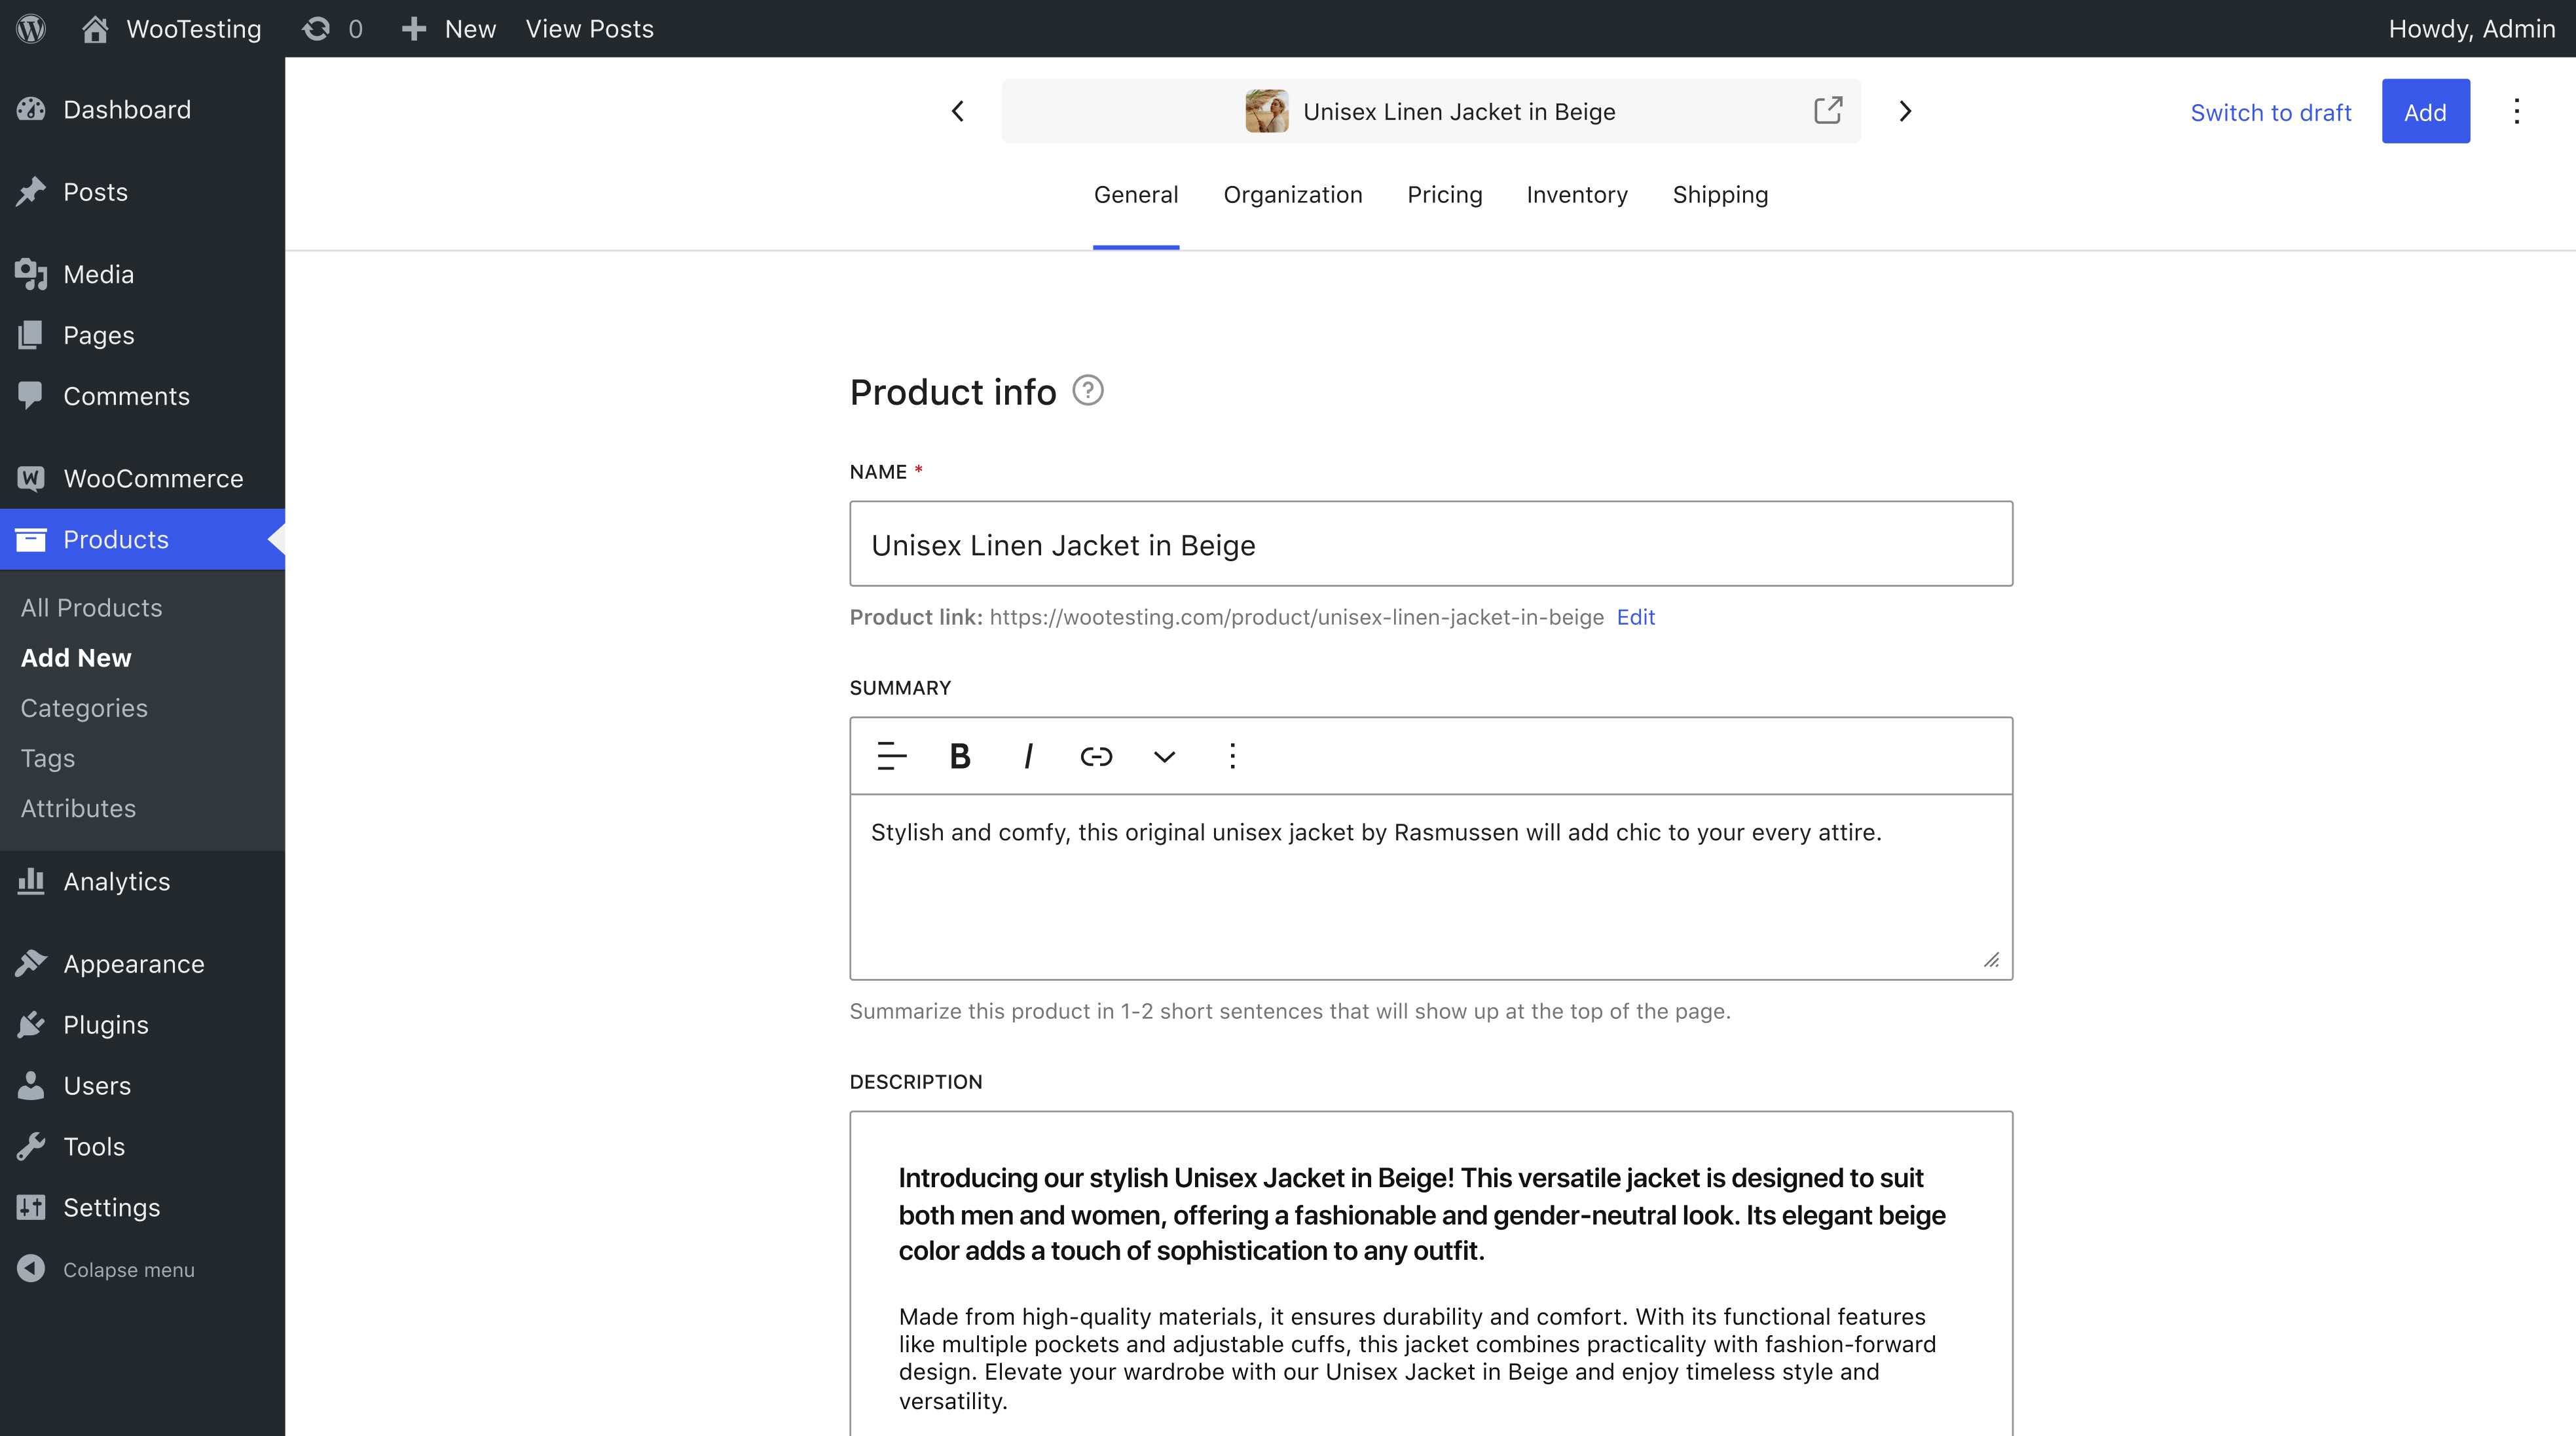Open the Inventory tab

pos(1576,195)
